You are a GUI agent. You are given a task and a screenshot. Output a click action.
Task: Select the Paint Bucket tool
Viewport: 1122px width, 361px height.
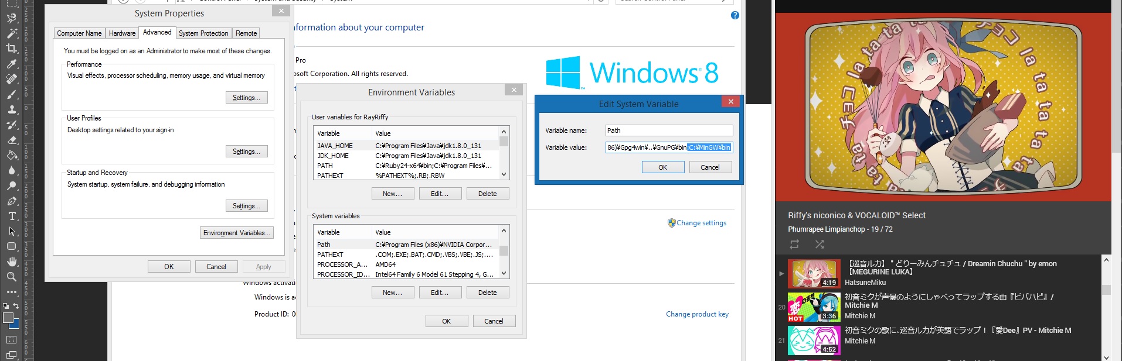(12, 155)
